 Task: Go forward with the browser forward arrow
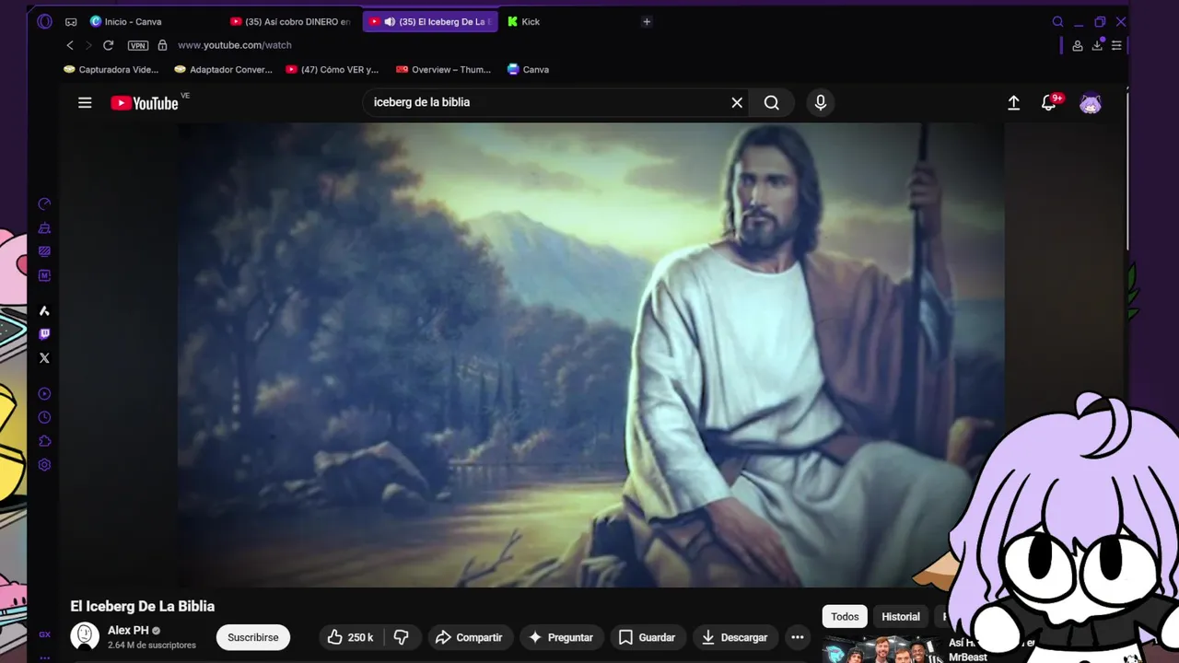[x=88, y=45]
